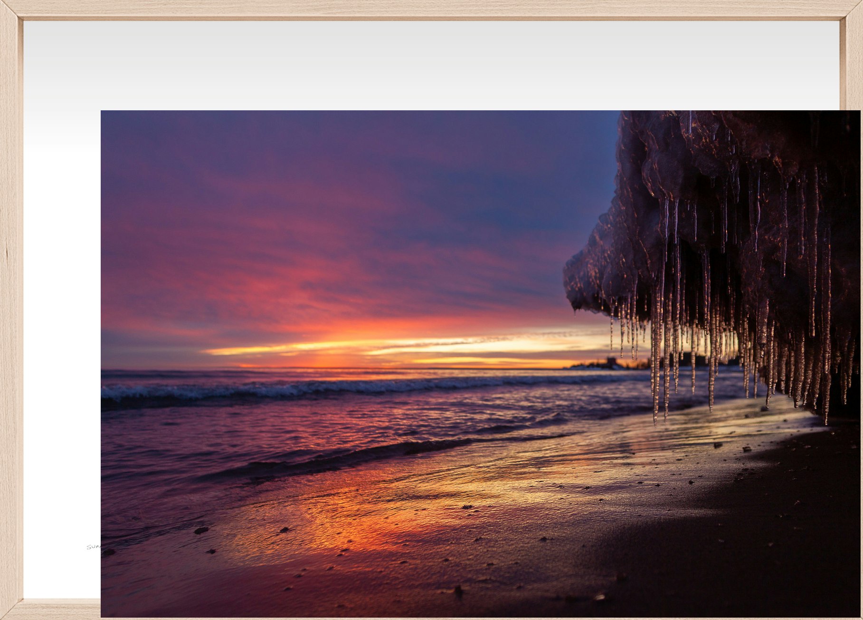Click the top-left mitered corner of the frame
Image resolution: width=863 pixels, height=620 pixels.
pos(11,10)
